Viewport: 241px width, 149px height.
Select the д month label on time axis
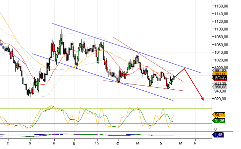pos(74,143)
